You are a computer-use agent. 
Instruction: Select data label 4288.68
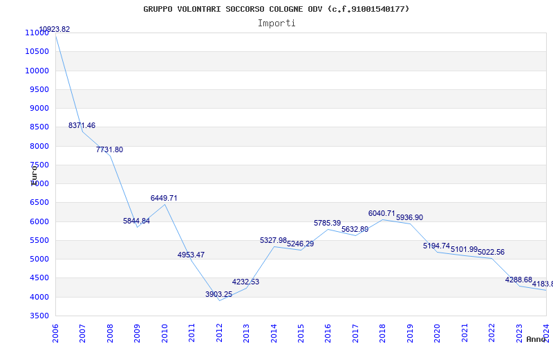[x=519, y=280]
